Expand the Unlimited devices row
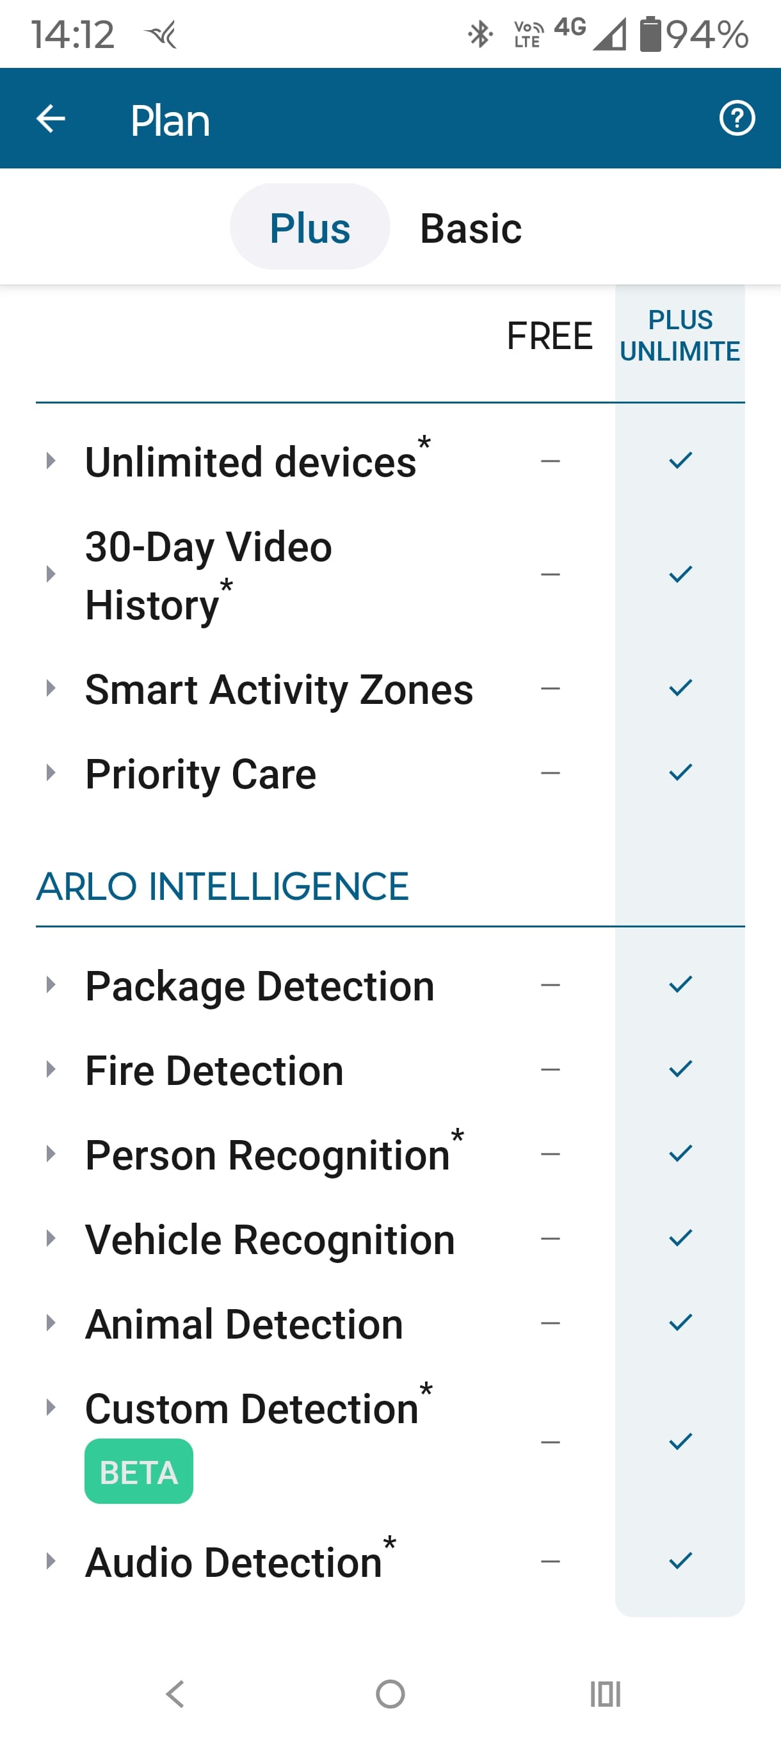The width and height of the screenshot is (781, 1737). pyautogui.click(x=51, y=461)
